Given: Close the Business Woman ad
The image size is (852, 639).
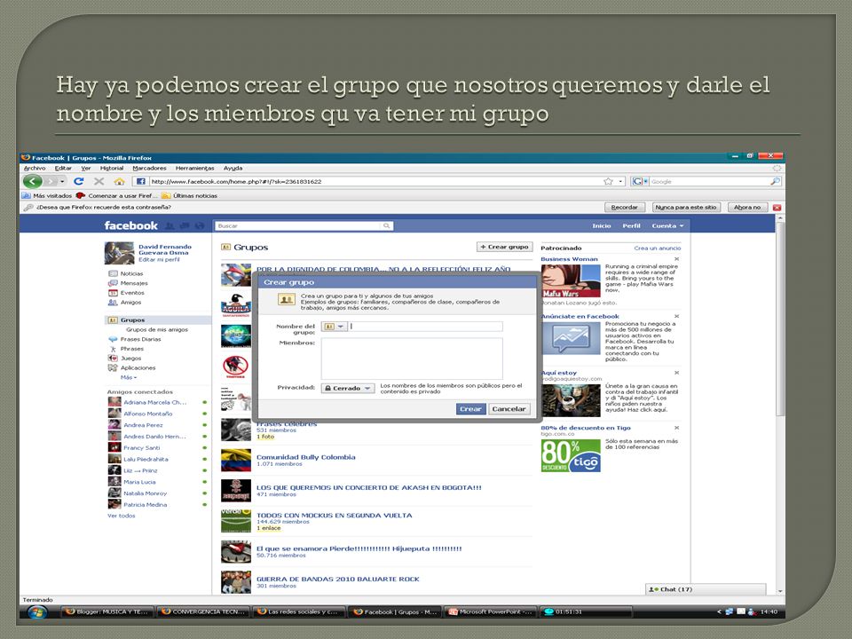Looking at the screenshot, I should click(x=676, y=259).
